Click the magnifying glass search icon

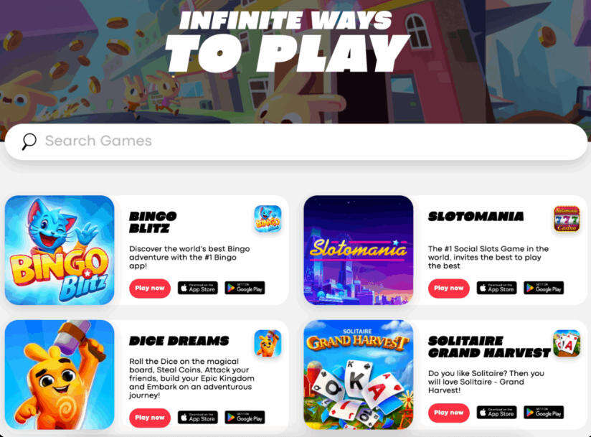pos(29,141)
